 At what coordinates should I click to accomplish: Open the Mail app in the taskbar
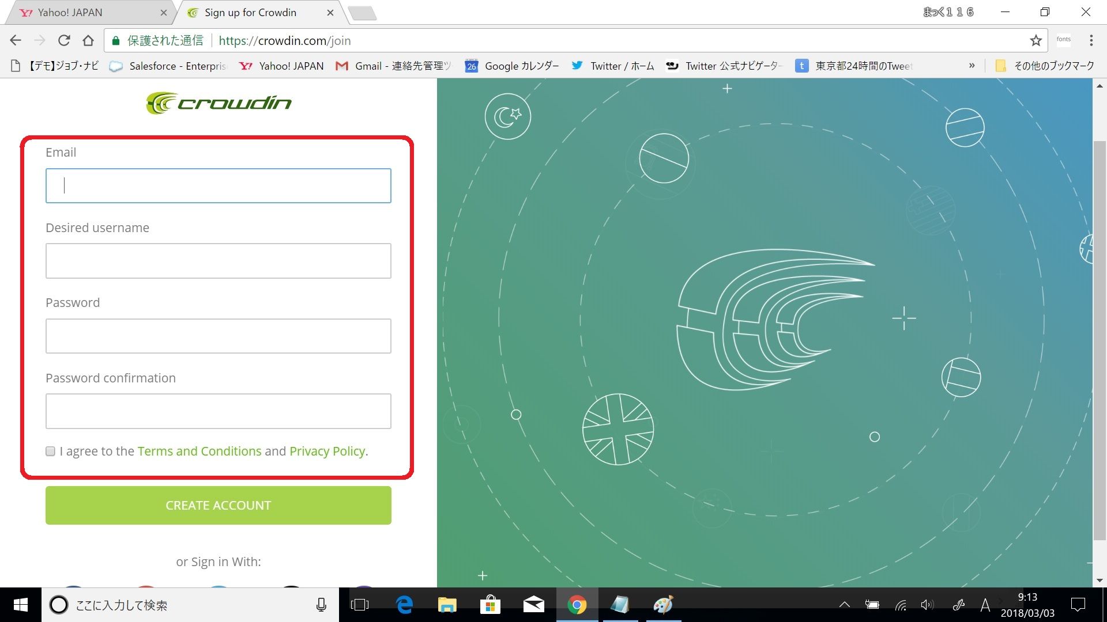(533, 605)
